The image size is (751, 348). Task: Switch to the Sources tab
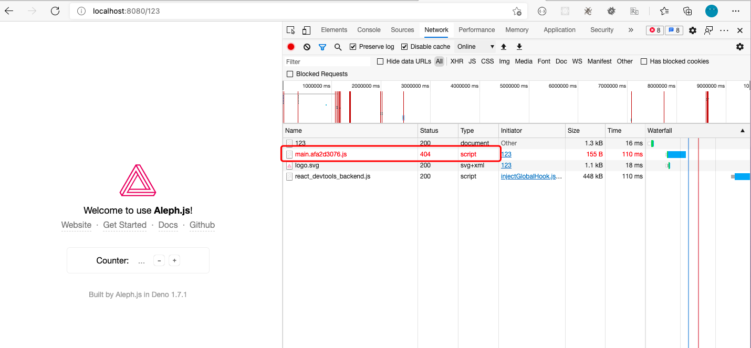coord(402,30)
